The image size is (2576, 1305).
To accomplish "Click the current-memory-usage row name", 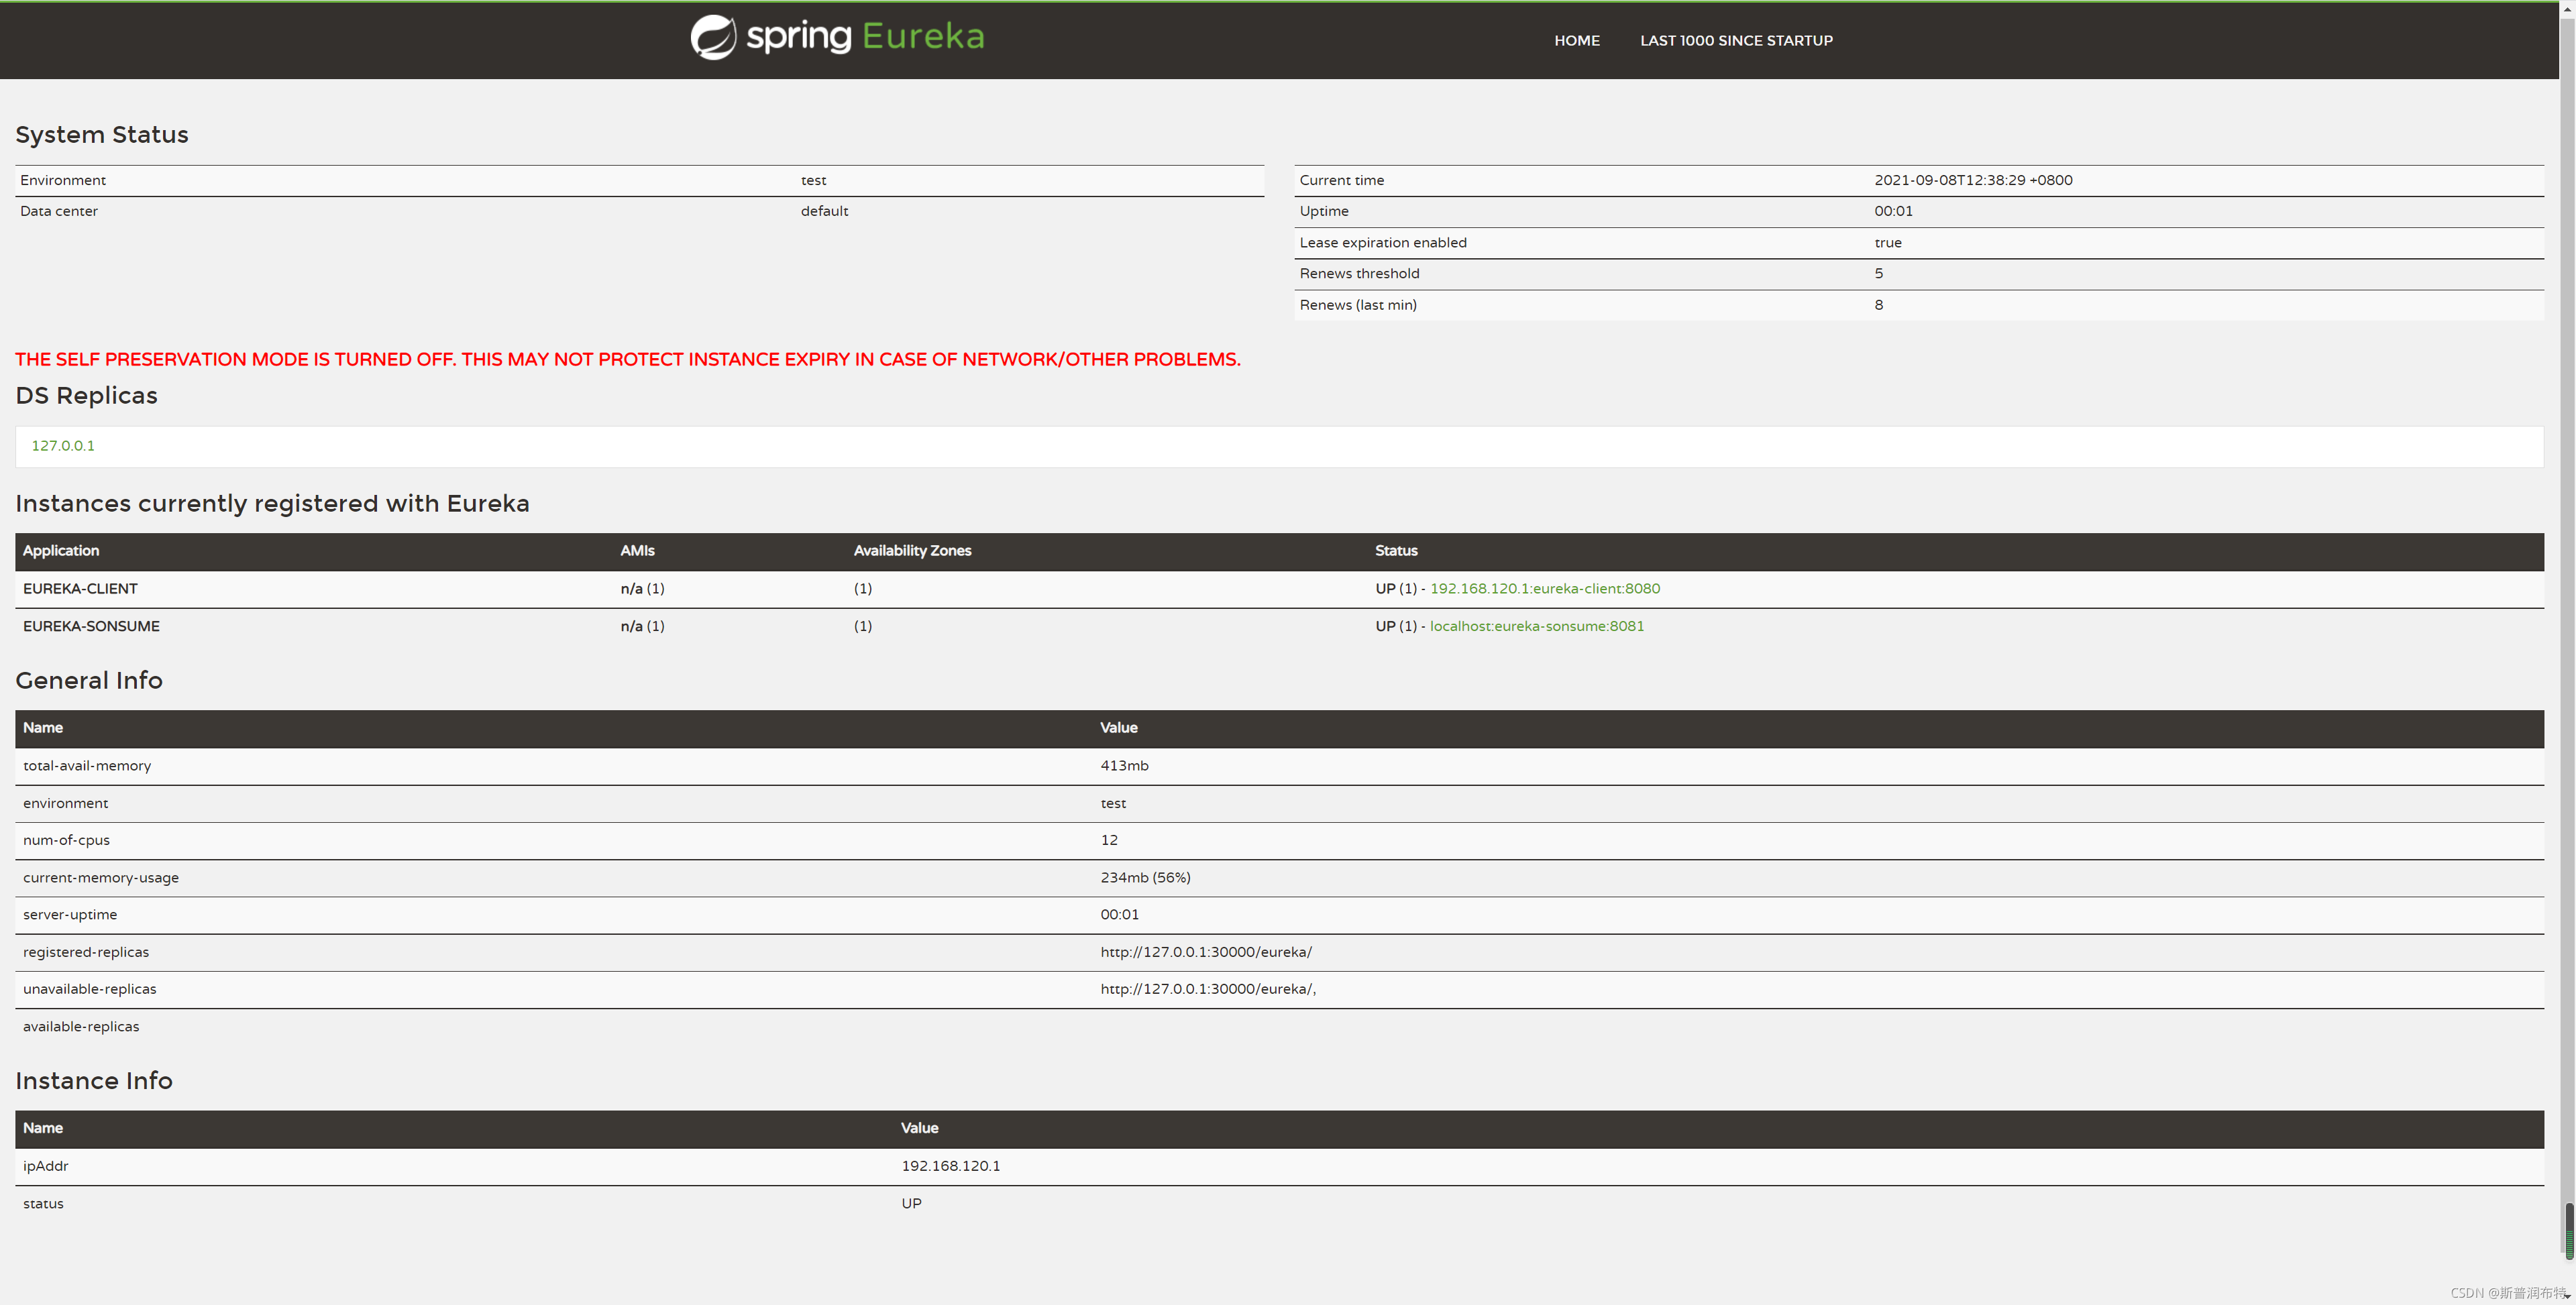I will point(101,878).
